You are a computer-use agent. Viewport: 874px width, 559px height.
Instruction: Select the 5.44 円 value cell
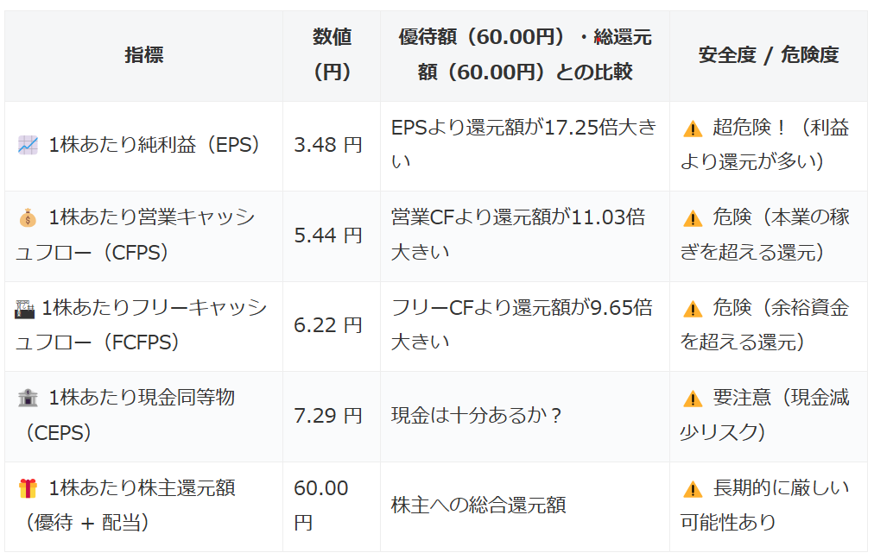point(328,236)
